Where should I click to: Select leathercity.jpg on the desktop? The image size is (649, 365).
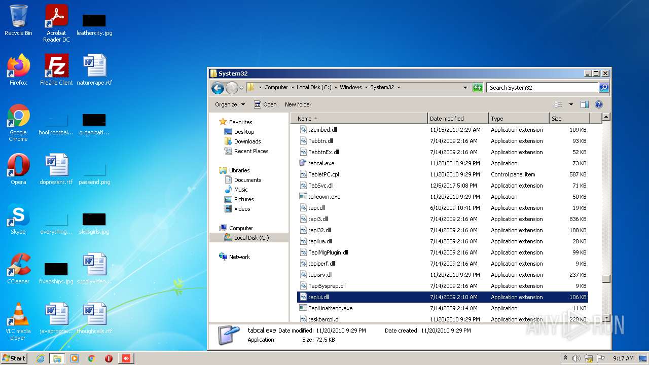coord(94,24)
